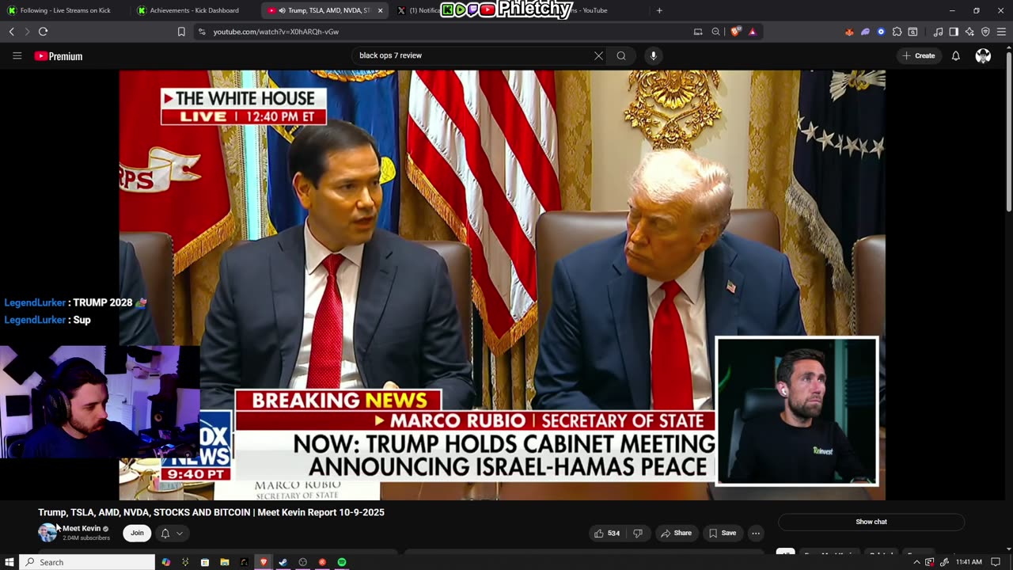The height and width of the screenshot is (570, 1013).
Task: Run search with the magnifier button
Action: (621, 55)
